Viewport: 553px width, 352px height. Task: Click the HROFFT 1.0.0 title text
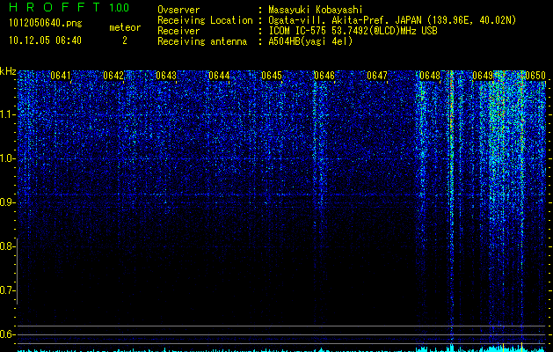coord(69,7)
